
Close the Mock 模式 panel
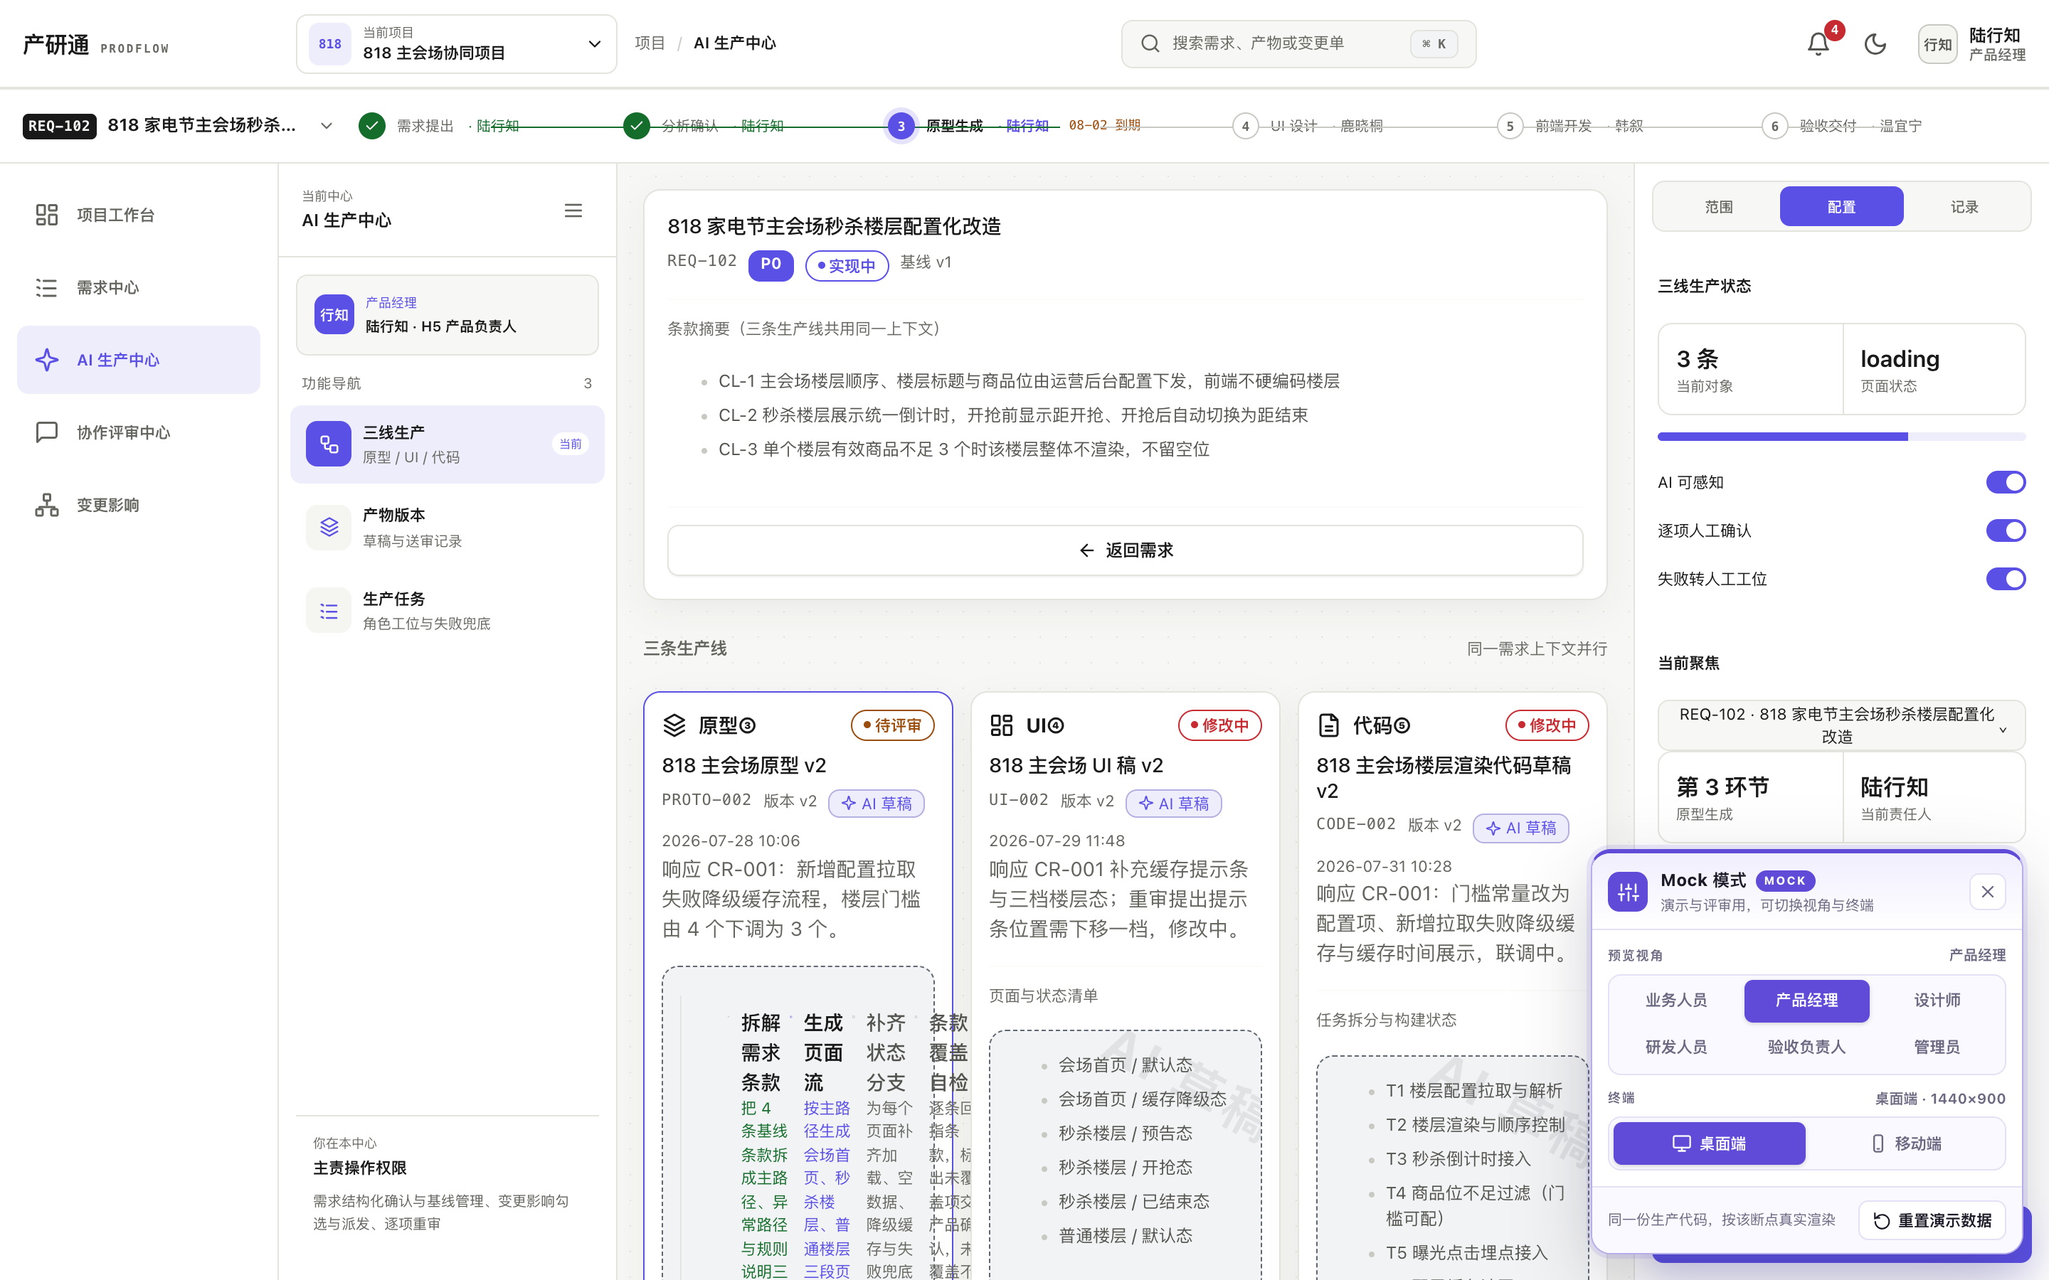1987,892
